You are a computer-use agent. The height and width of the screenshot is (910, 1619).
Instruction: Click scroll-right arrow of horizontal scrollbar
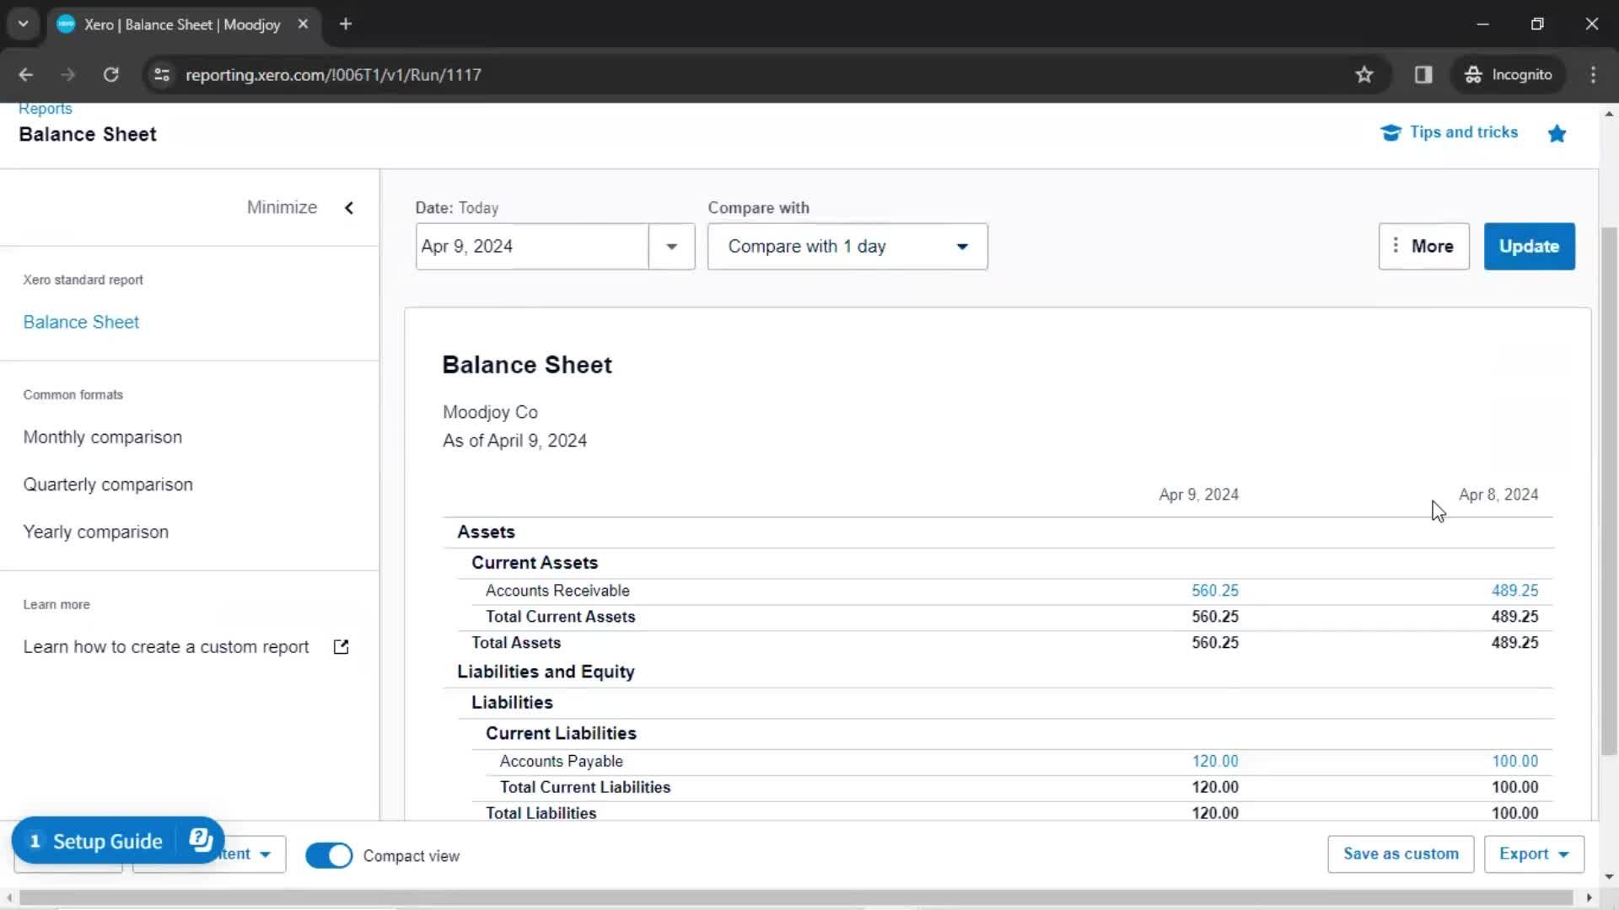coord(1589,897)
